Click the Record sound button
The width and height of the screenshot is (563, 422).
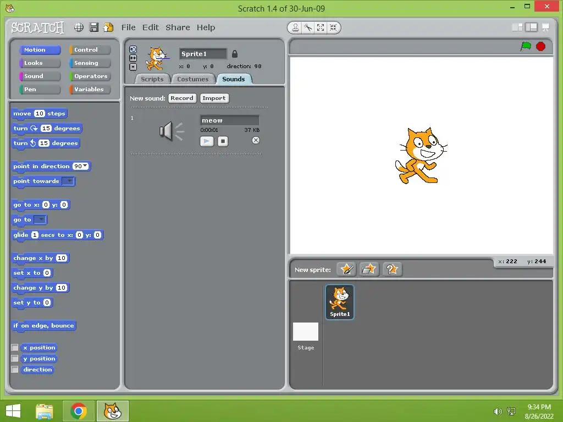pyautogui.click(x=181, y=98)
